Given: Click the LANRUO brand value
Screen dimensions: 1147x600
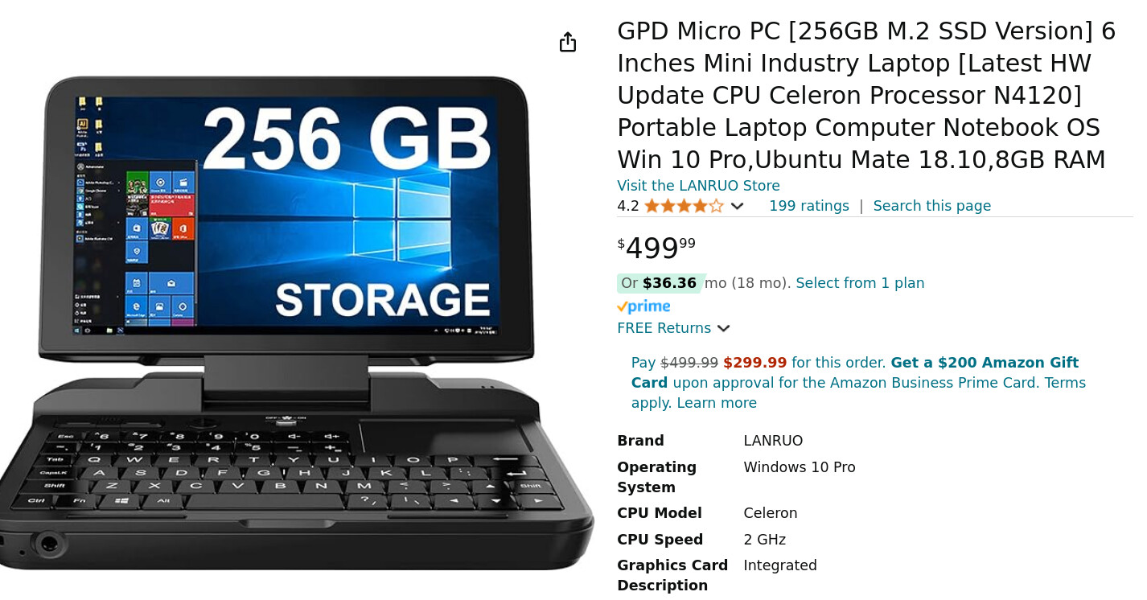Looking at the screenshot, I should coord(773,441).
